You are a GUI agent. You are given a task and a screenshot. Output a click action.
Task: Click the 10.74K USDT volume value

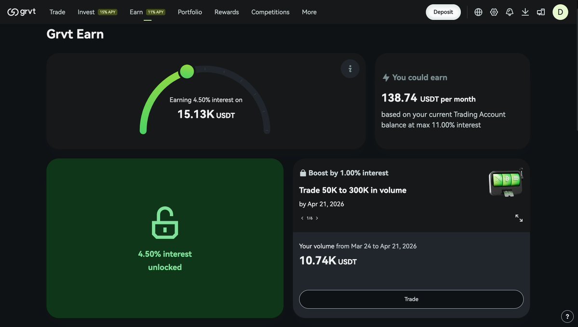pyautogui.click(x=328, y=261)
